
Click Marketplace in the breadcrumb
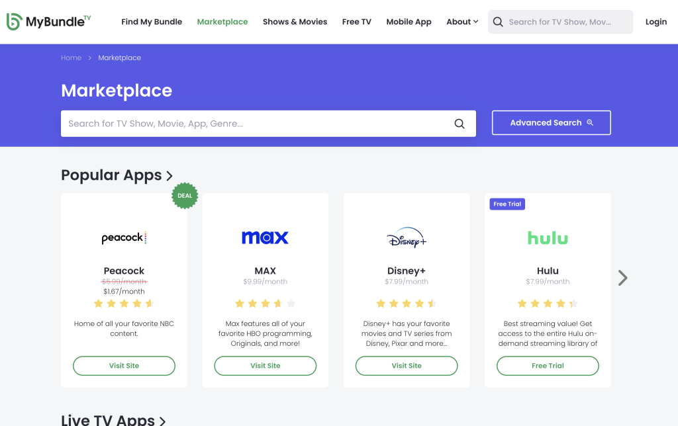coord(119,58)
